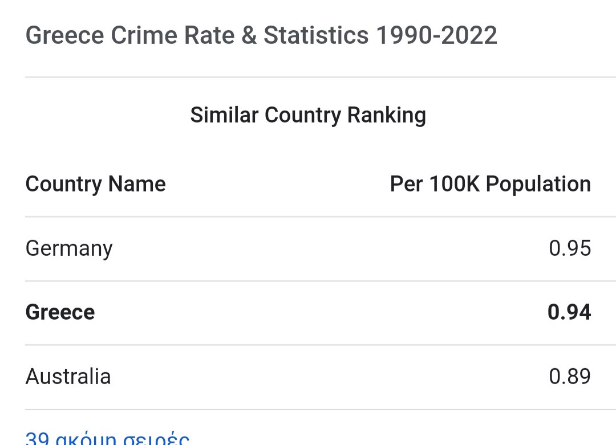Click the "Greece Crime Rate & Statistics" page title

(261, 35)
